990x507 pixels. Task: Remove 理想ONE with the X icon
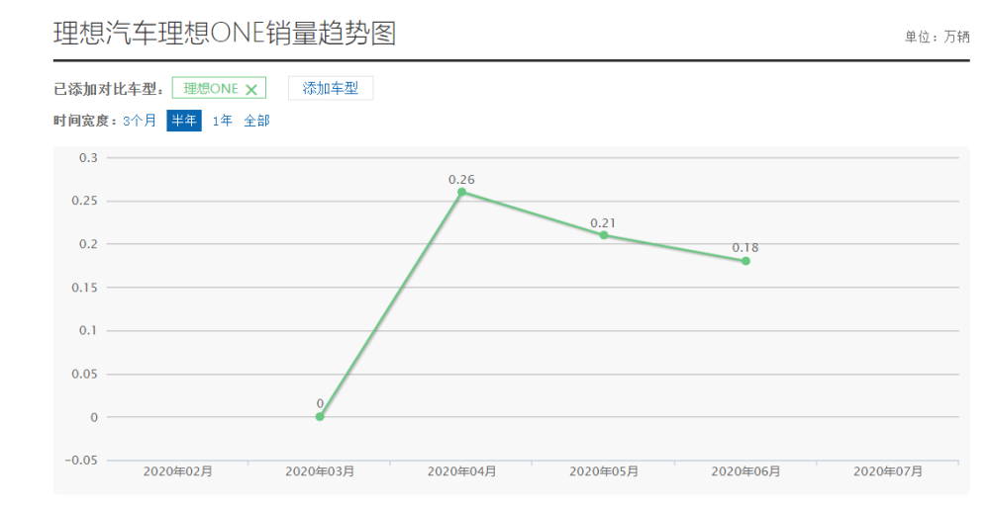251,89
